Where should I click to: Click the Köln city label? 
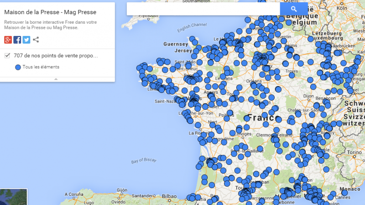(x=342, y=8)
